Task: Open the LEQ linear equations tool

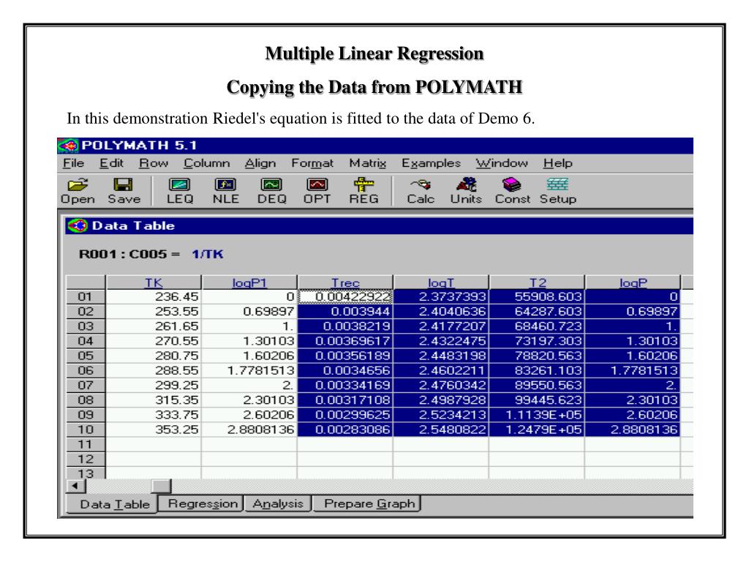Action: pos(180,191)
